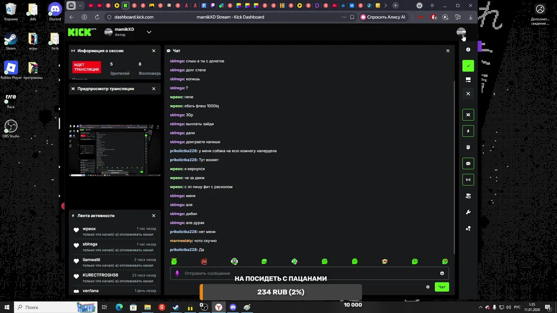Select the red angry emote

coord(204,261)
